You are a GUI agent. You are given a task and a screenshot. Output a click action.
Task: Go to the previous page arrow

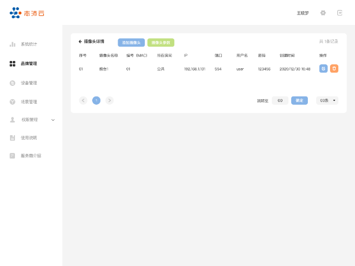tap(83, 100)
